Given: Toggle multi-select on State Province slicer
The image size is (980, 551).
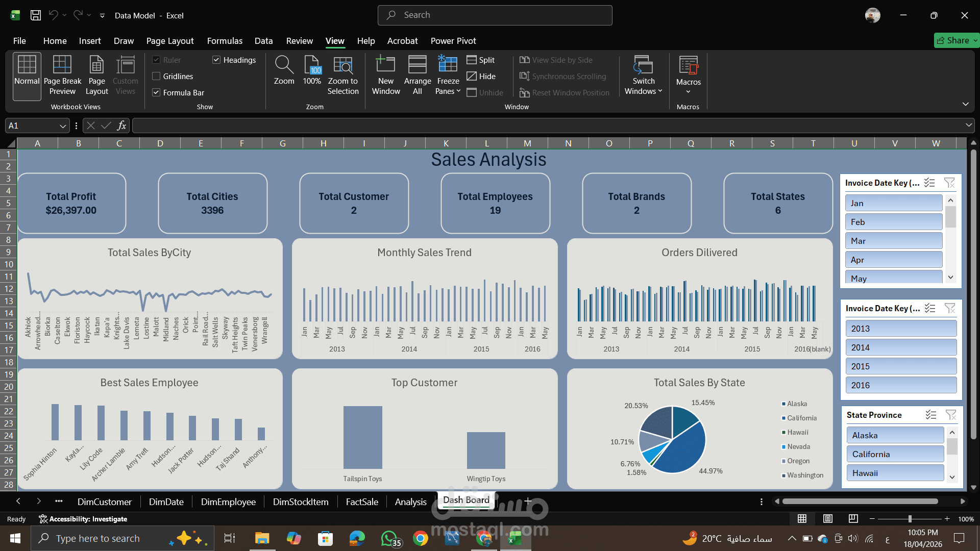Looking at the screenshot, I should (931, 415).
